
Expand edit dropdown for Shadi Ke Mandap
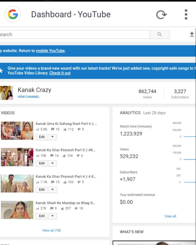[52, 216]
